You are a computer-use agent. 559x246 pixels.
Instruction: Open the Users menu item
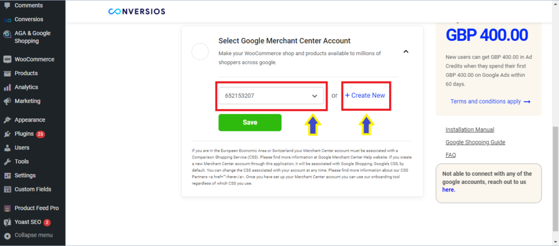[22, 148]
